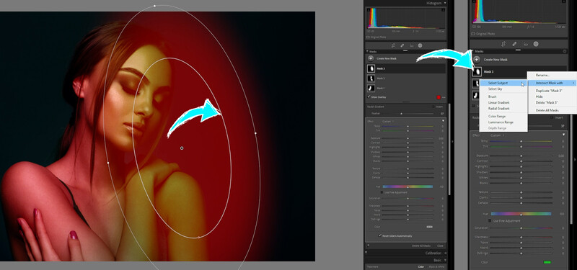Open the green Color swatch in right panel
This screenshot has width=577, height=270.
coord(547,262)
